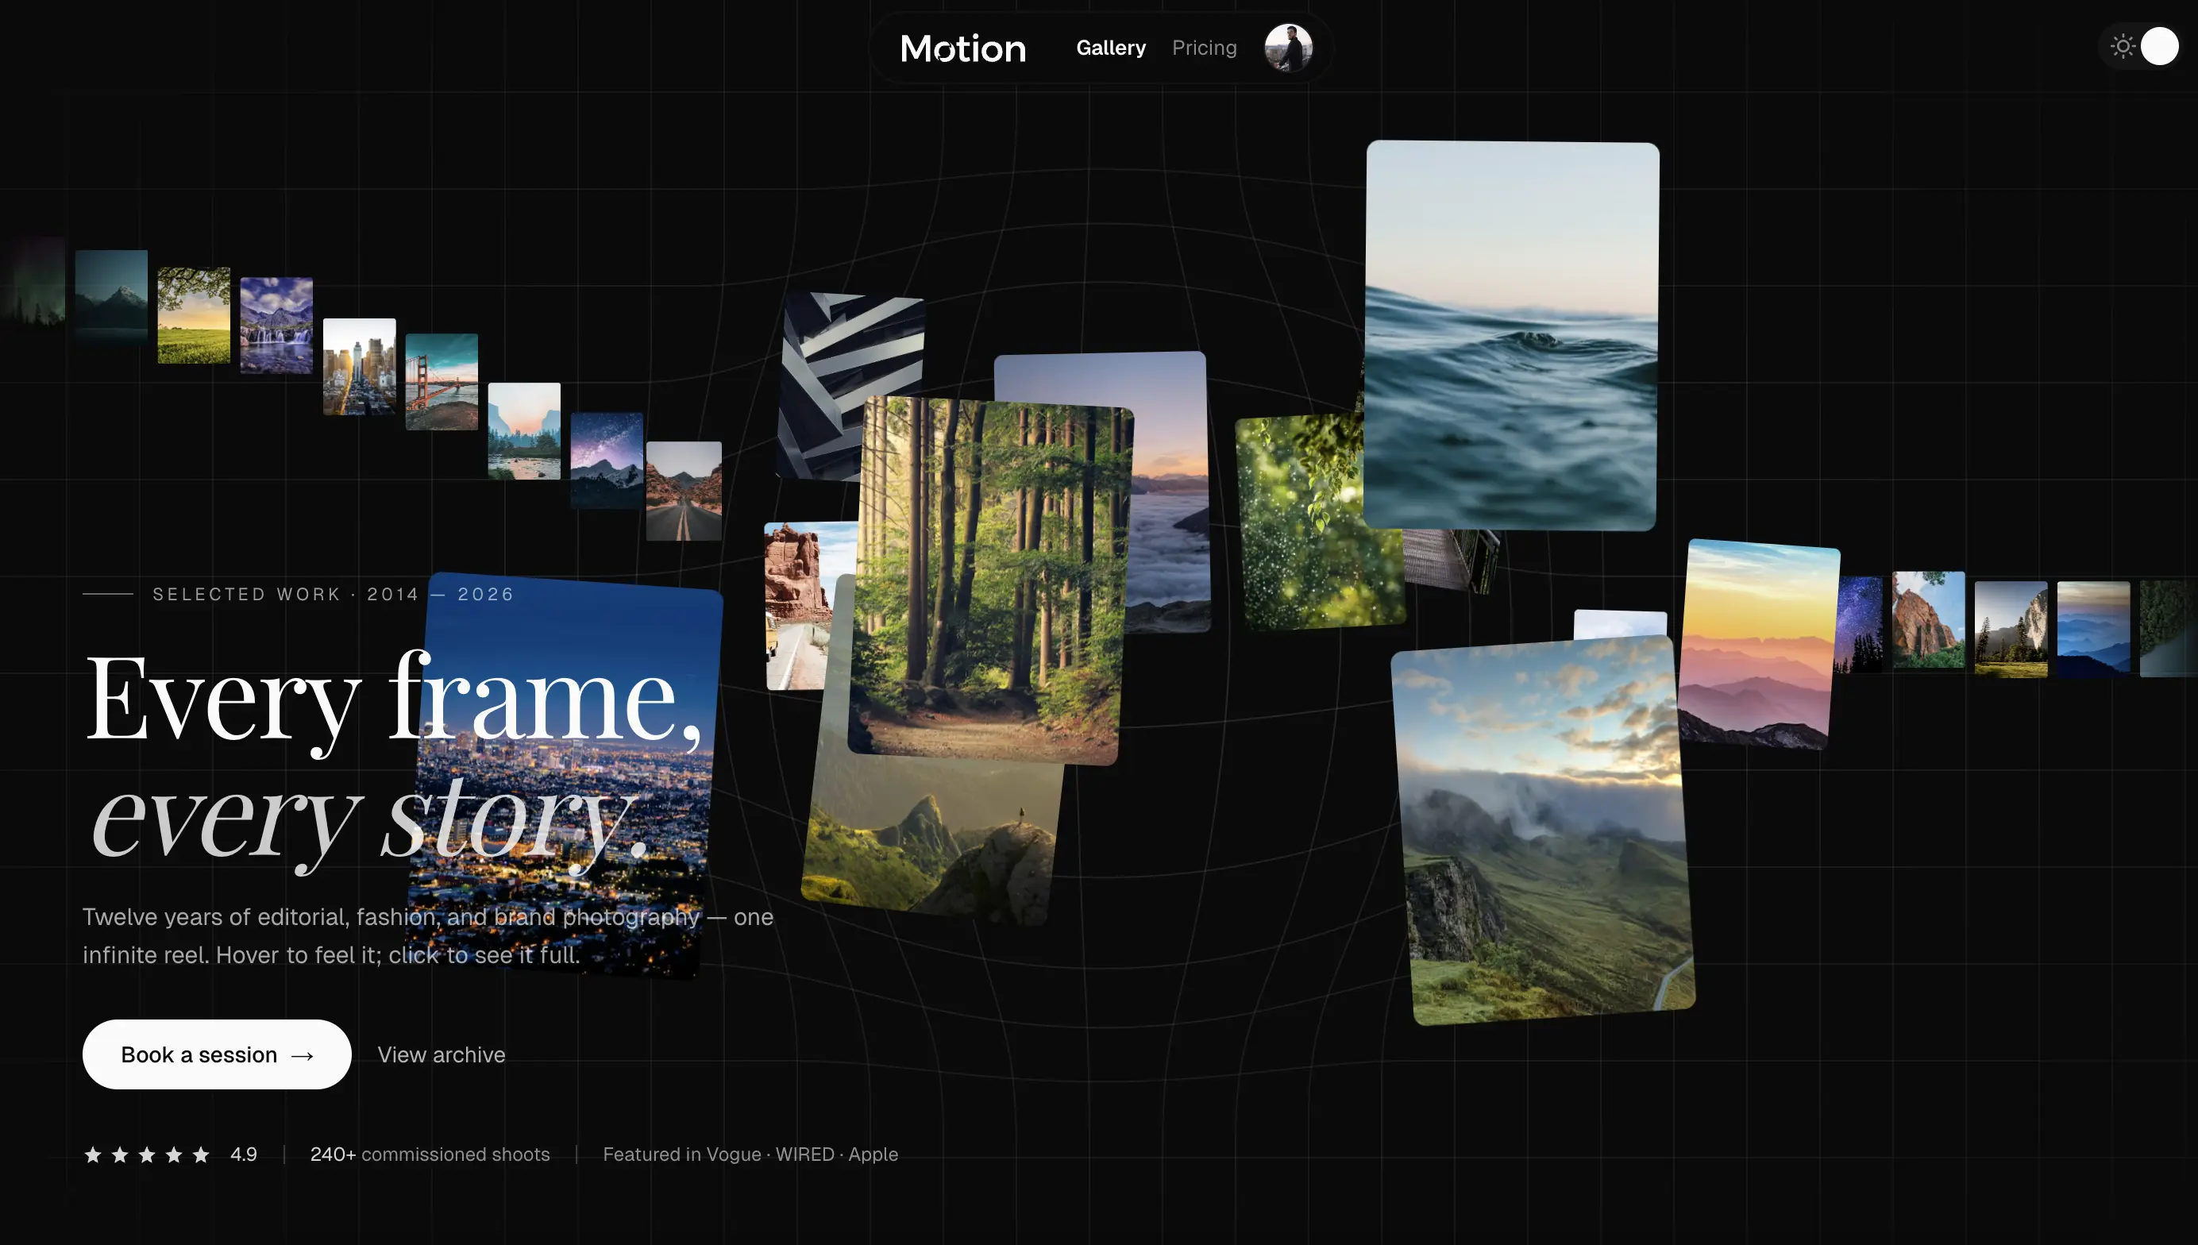
Task: Open the meadow with granite cliff thumbnail
Action: (2011, 629)
